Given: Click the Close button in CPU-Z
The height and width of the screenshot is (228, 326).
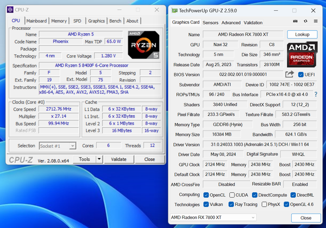Looking at the screenshot, I should click(150, 159).
